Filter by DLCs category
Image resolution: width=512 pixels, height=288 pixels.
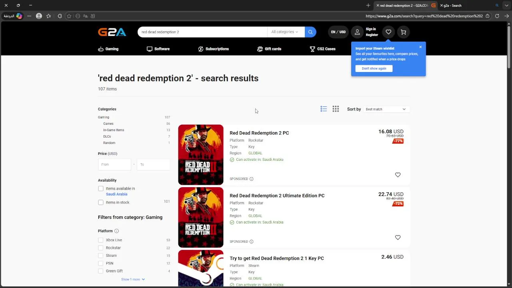point(107,136)
